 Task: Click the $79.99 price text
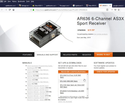coord(91,30)
